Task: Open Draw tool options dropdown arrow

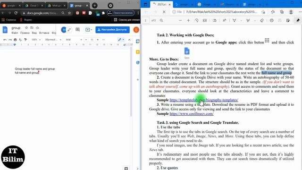Action: pos(241,20)
